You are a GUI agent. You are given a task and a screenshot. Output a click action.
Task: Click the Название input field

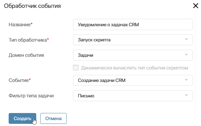coord(133,25)
